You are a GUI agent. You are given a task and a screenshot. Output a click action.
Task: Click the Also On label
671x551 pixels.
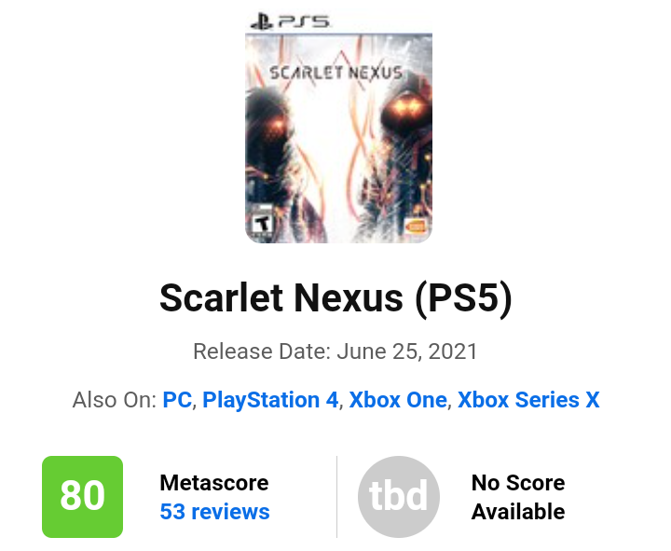click(x=114, y=400)
